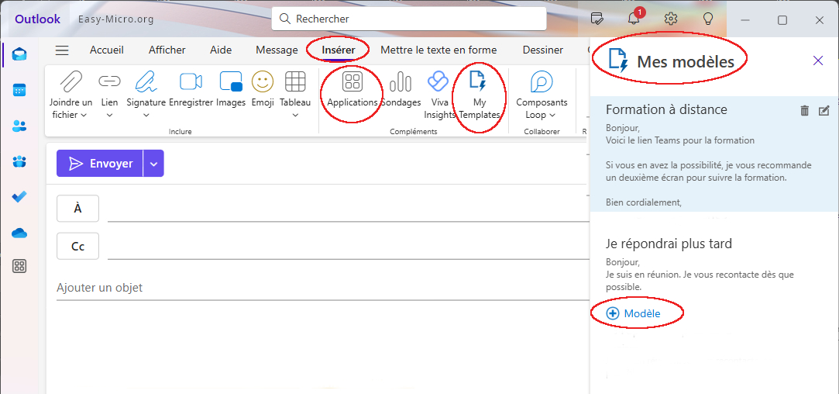Close the Mes modèles panel
Viewport: 839px width, 394px height.
click(817, 60)
